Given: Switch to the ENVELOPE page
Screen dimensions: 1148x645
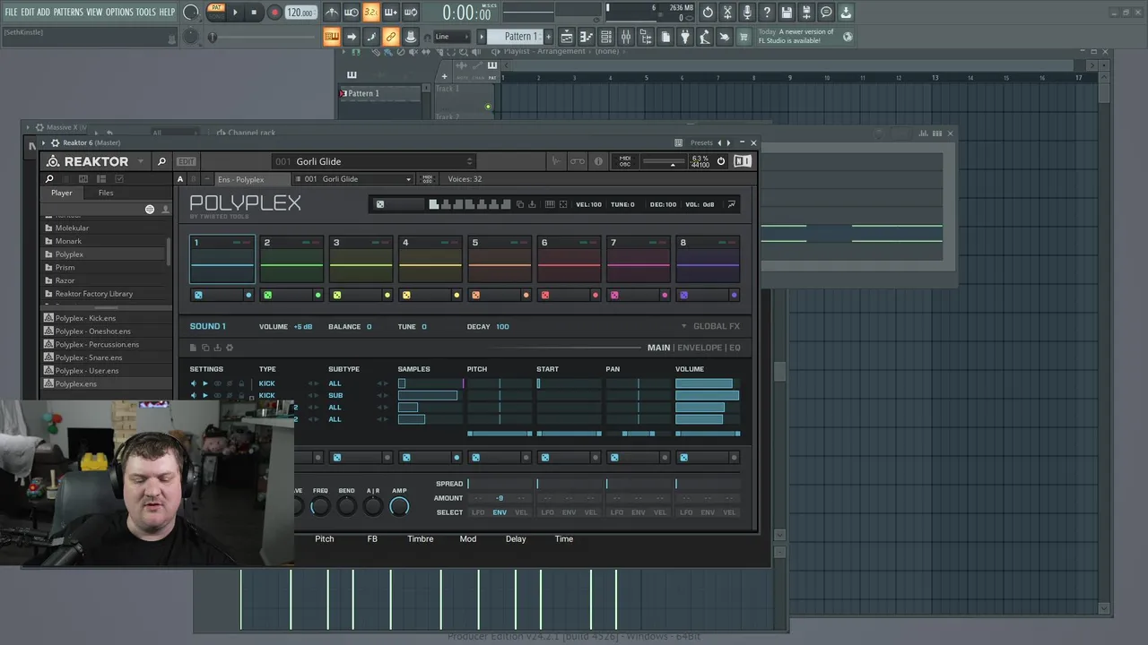Looking at the screenshot, I should pyautogui.click(x=700, y=348).
